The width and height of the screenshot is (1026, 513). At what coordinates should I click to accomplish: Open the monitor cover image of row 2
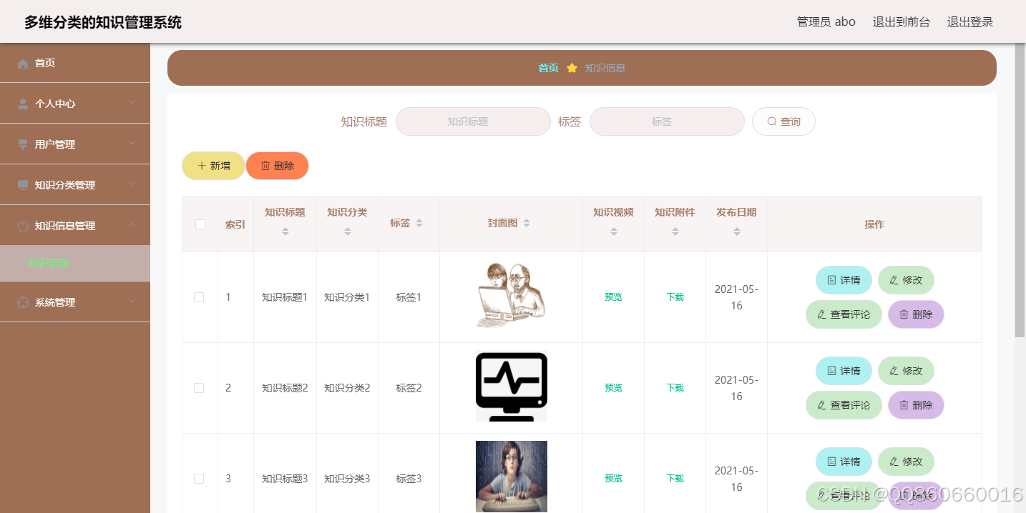coord(512,387)
